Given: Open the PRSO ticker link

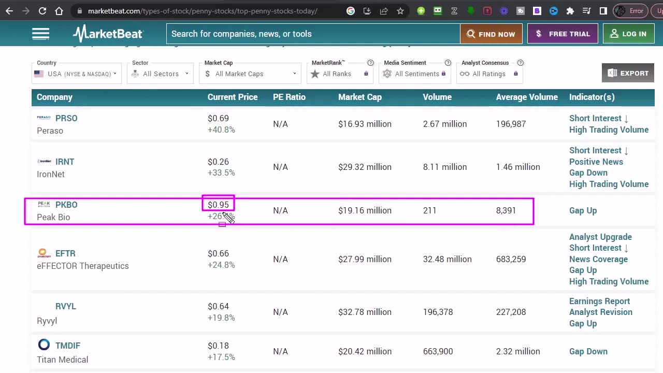Looking at the screenshot, I should (x=66, y=118).
